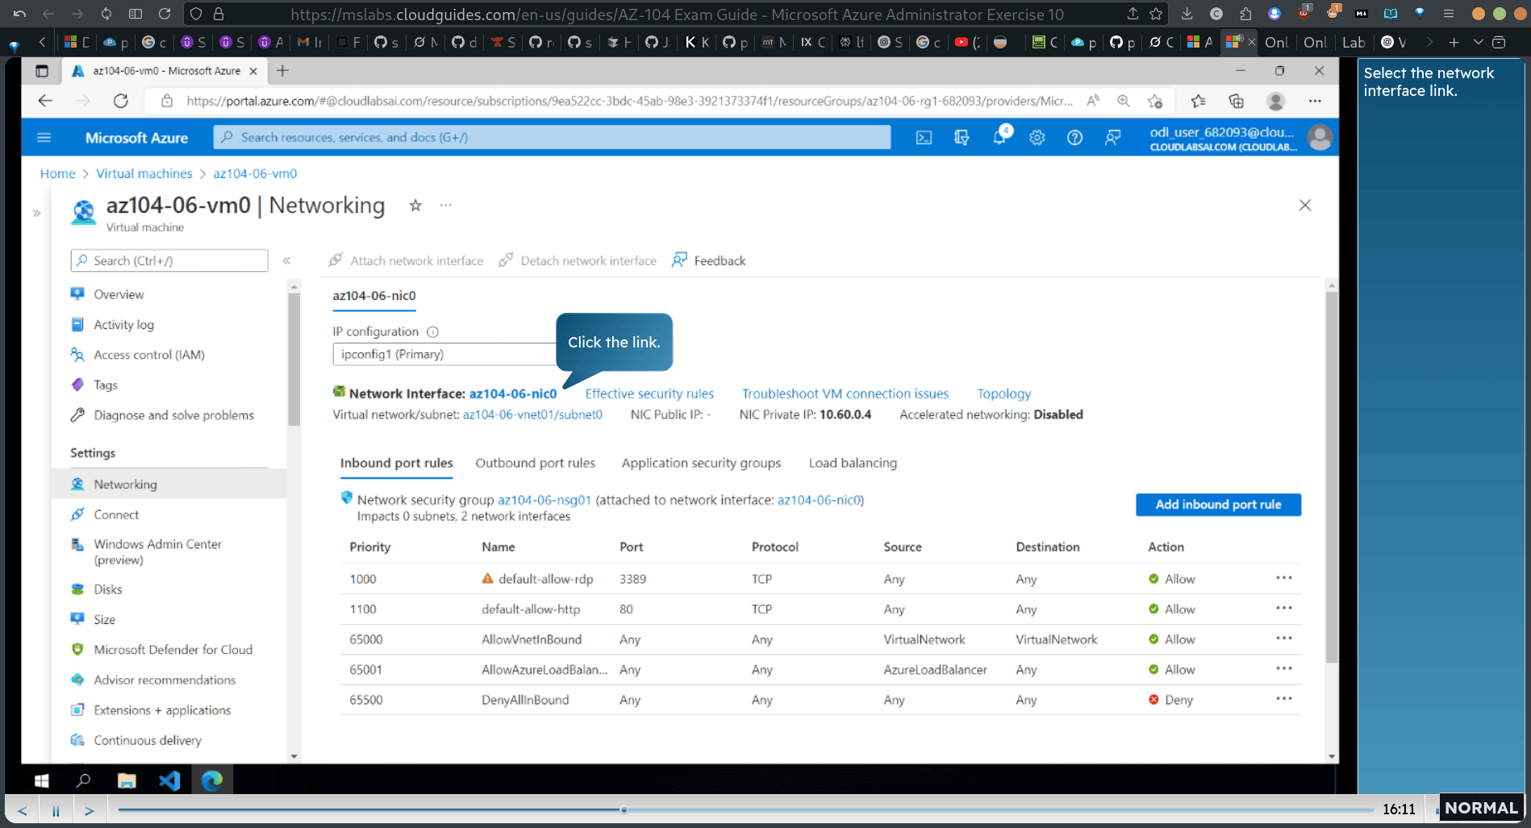This screenshot has width=1531, height=828.
Task: Go to the previous guide step
Action: pos(23,811)
